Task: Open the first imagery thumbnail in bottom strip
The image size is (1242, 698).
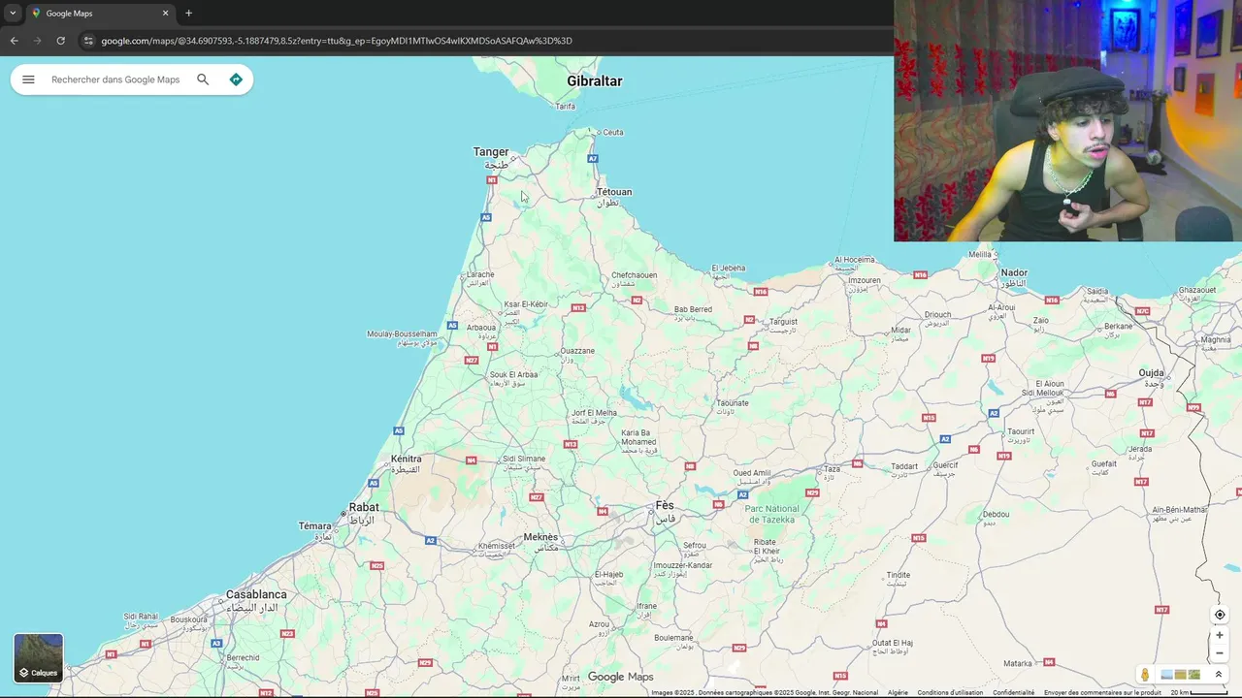Action: click(1166, 675)
